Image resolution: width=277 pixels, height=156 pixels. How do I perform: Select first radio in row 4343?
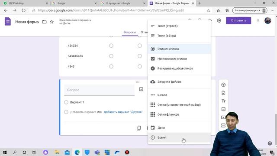point(111,66)
